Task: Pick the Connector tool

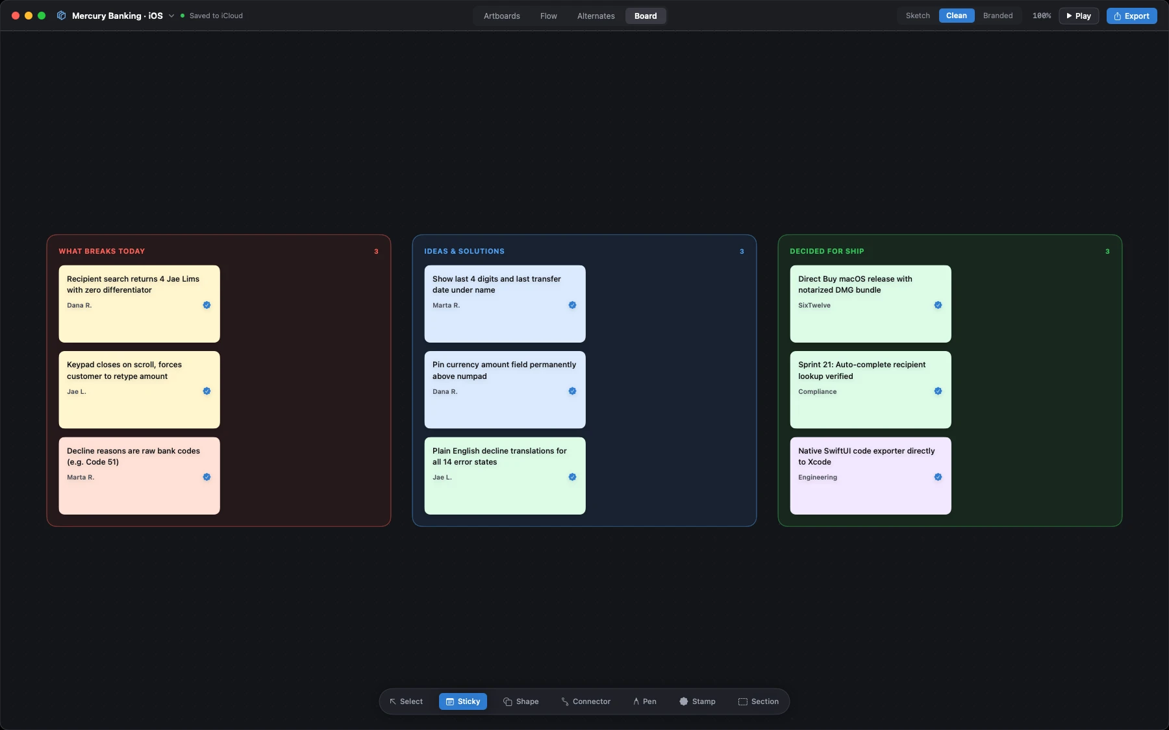Action: tap(586, 701)
